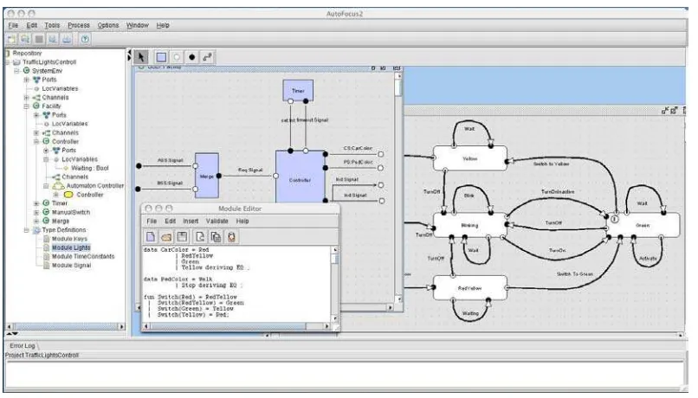Image resolution: width=698 pixels, height=398 pixels.
Task: Select Module TimeConstants in the tree
Action: click(x=83, y=257)
